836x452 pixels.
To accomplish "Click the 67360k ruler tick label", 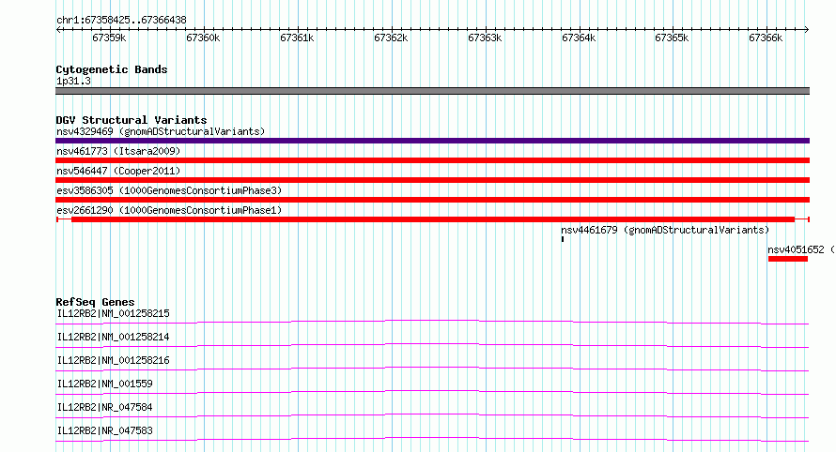I will click(203, 38).
